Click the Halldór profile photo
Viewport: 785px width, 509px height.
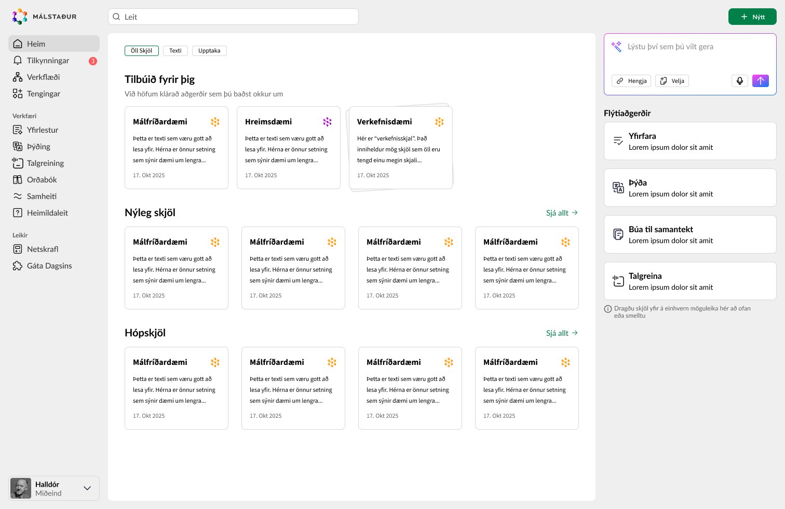click(21, 488)
